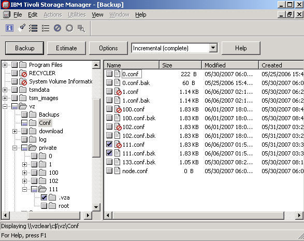This screenshot has width=304, height=241.
Task: Click the .vza folder icon
Action: tap(52, 197)
